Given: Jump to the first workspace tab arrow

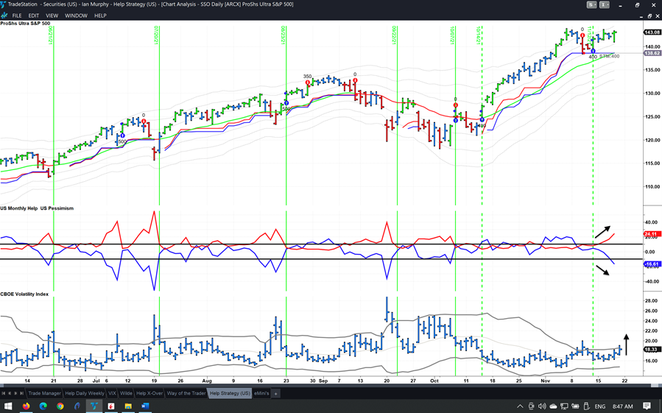Looking at the screenshot, I should pyautogui.click(x=4, y=394).
